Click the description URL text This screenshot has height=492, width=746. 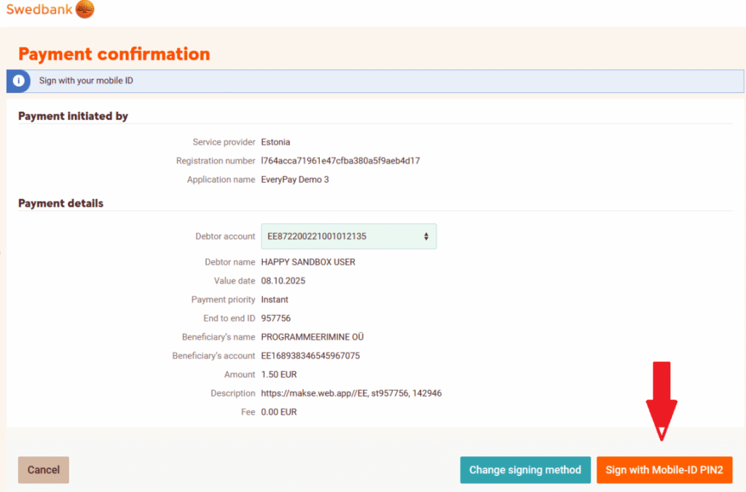[351, 394]
